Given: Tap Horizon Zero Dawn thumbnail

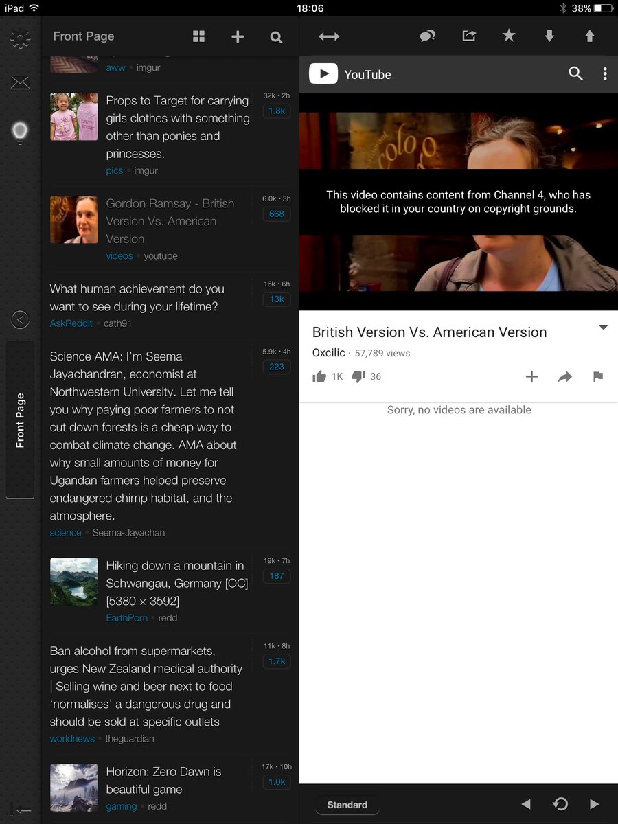Looking at the screenshot, I should pyautogui.click(x=73, y=788).
